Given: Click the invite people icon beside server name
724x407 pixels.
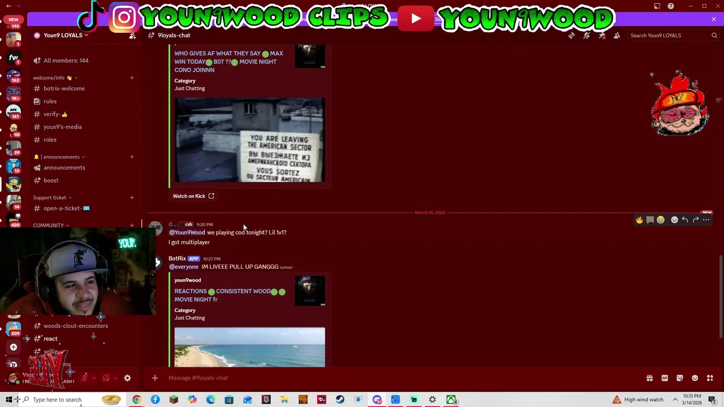Looking at the screenshot, I should pos(132,36).
